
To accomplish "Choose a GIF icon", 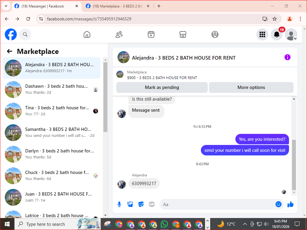I will point(152,204).
